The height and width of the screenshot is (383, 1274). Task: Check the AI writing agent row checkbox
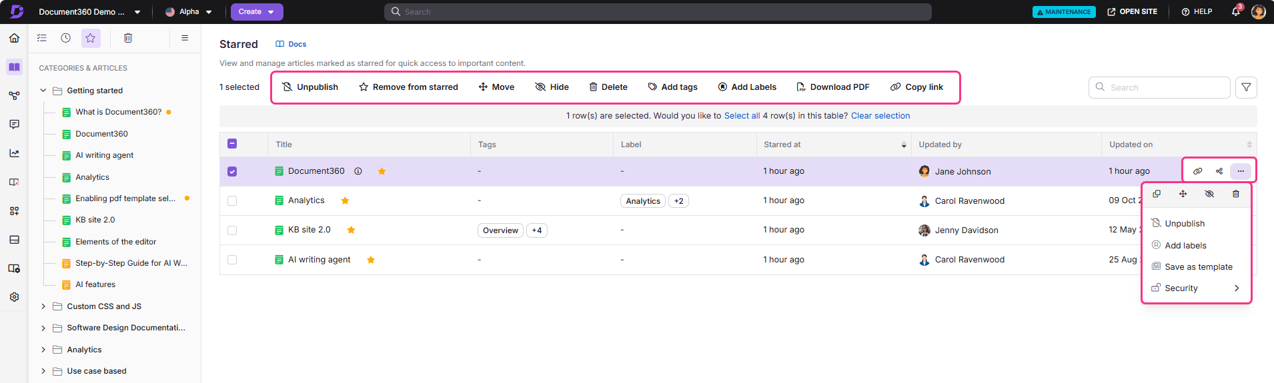pos(232,260)
